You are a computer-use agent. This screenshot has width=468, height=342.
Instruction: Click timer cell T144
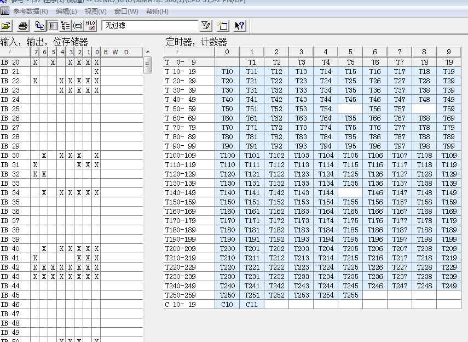click(326, 193)
